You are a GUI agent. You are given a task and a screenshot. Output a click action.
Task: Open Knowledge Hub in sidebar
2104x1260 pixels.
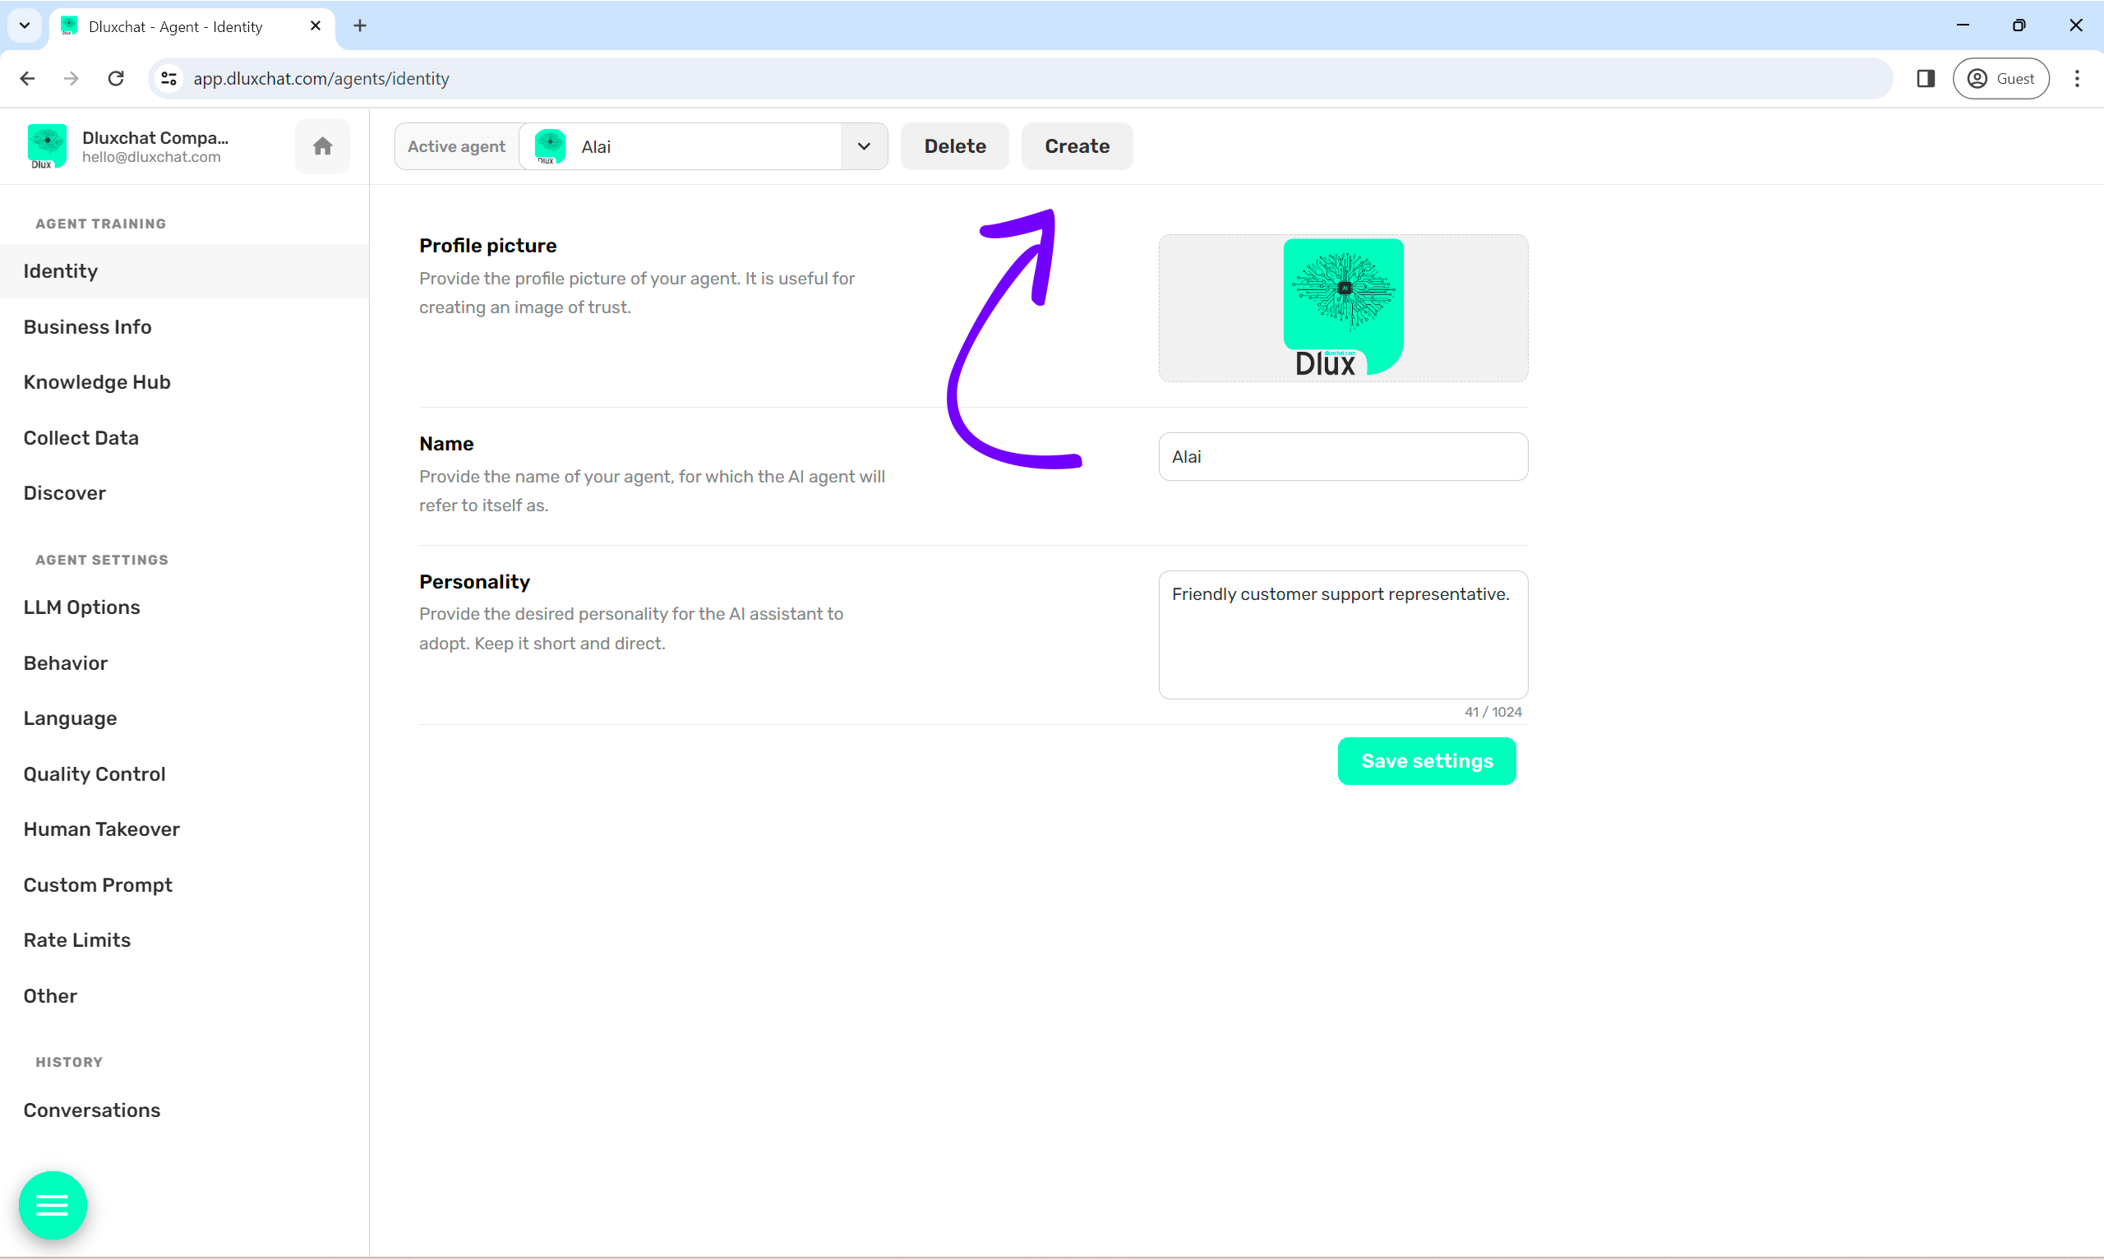pyautogui.click(x=97, y=382)
